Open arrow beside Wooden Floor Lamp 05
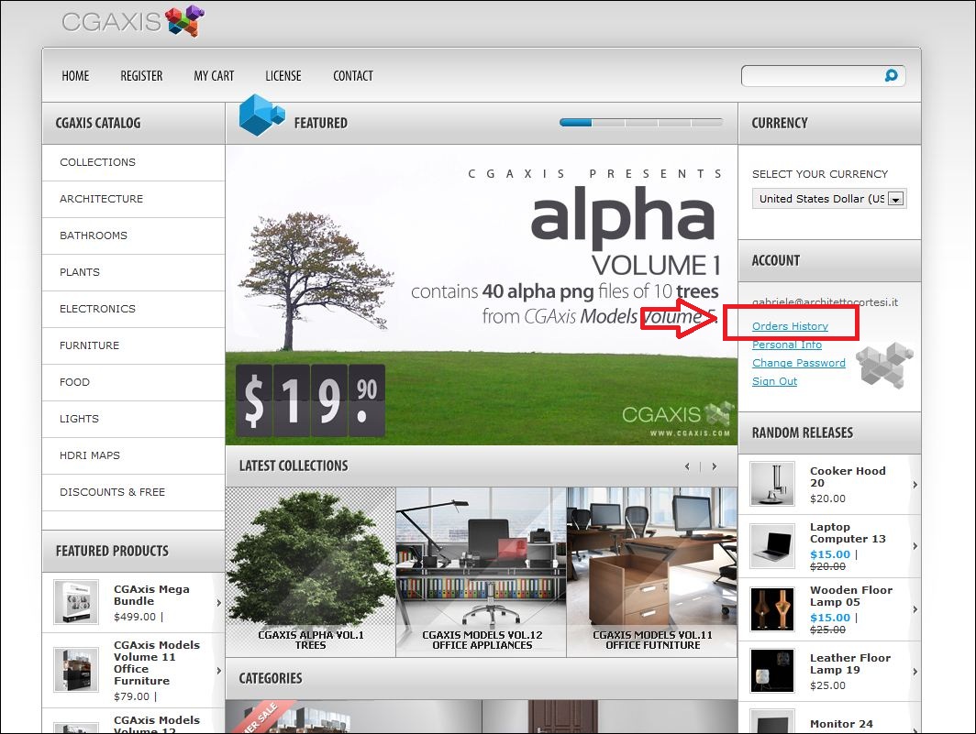This screenshot has height=734, width=976. coord(915,609)
